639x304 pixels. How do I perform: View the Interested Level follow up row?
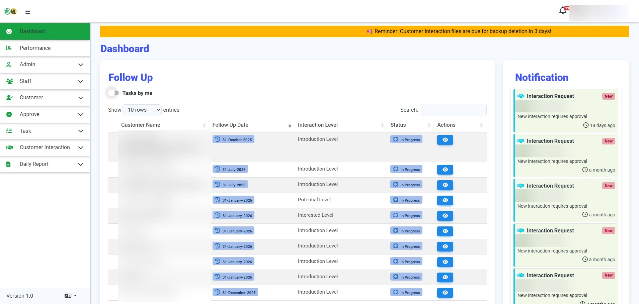(x=445, y=216)
